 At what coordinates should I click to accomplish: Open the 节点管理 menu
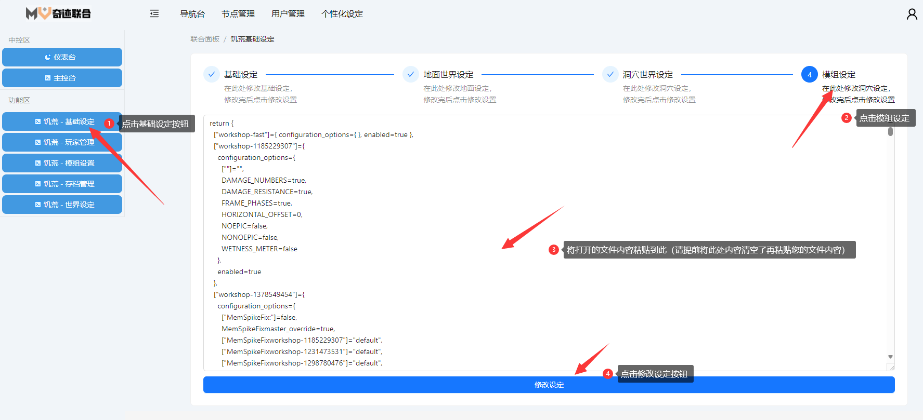[x=238, y=14]
